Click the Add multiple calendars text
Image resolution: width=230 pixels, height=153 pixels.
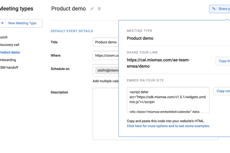pyautogui.click(x=106, y=81)
